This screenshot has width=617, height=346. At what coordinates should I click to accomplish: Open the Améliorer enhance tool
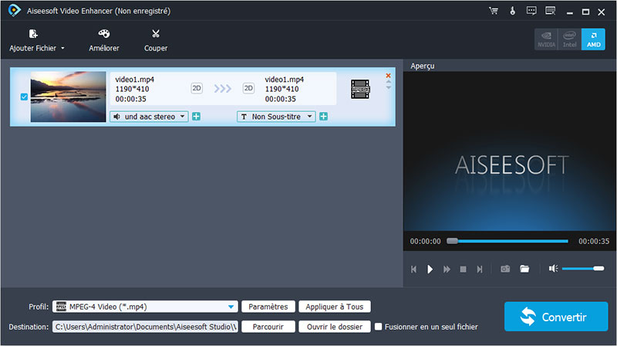(103, 35)
